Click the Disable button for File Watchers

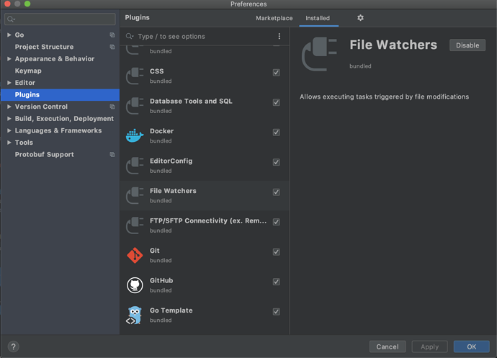click(x=467, y=45)
